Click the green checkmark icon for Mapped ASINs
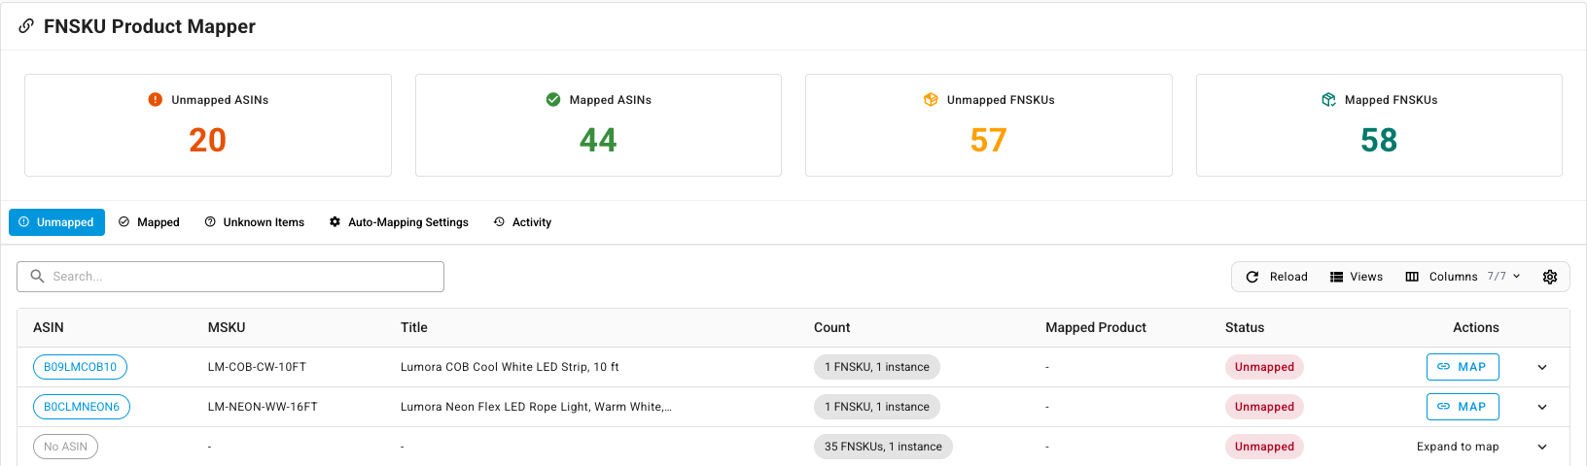1587x466 pixels. pyautogui.click(x=553, y=99)
